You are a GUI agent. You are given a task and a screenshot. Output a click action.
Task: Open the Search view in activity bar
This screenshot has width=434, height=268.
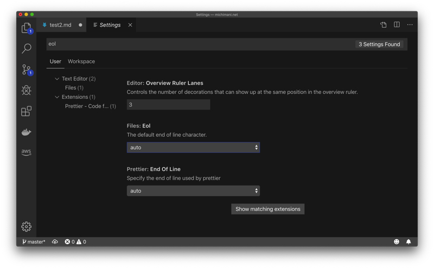(x=27, y=48)
